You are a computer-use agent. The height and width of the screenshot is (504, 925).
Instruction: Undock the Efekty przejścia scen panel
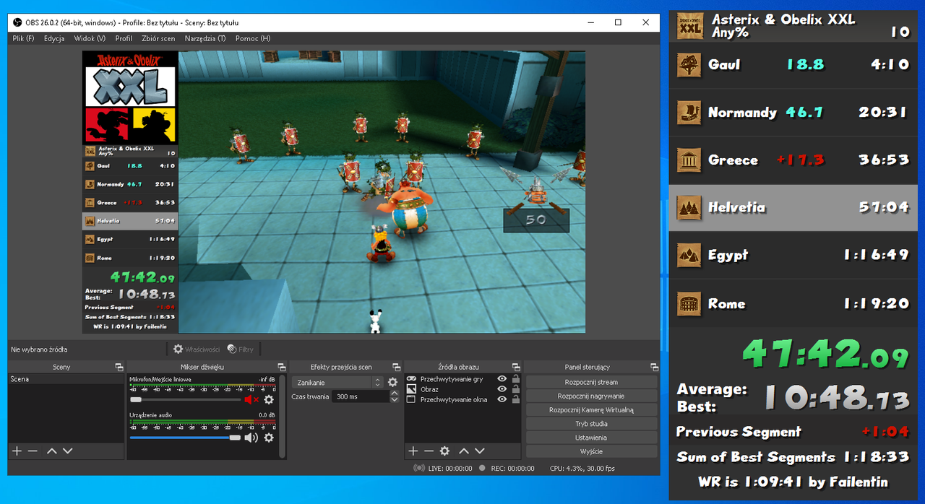(x=397, y=368)
